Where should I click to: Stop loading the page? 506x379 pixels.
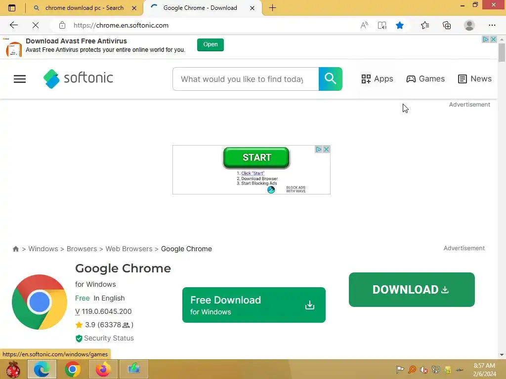click(36, 25)
